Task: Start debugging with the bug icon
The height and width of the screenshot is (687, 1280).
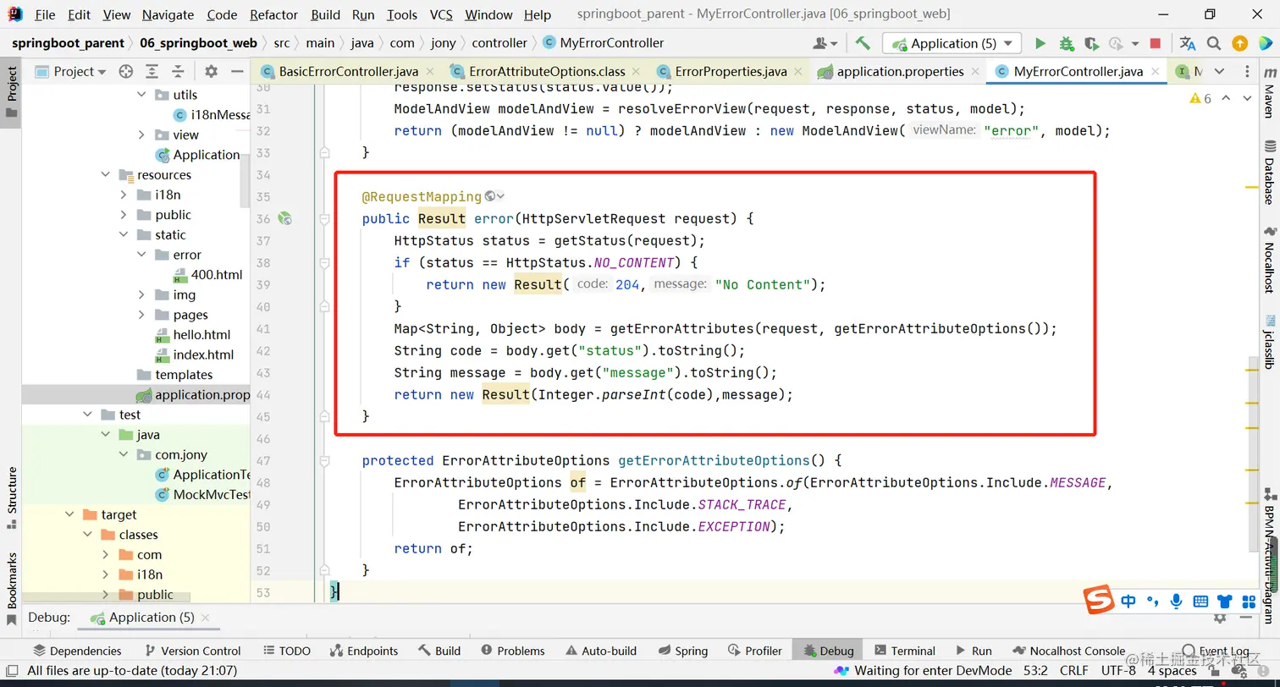Action: point(1066,43)
